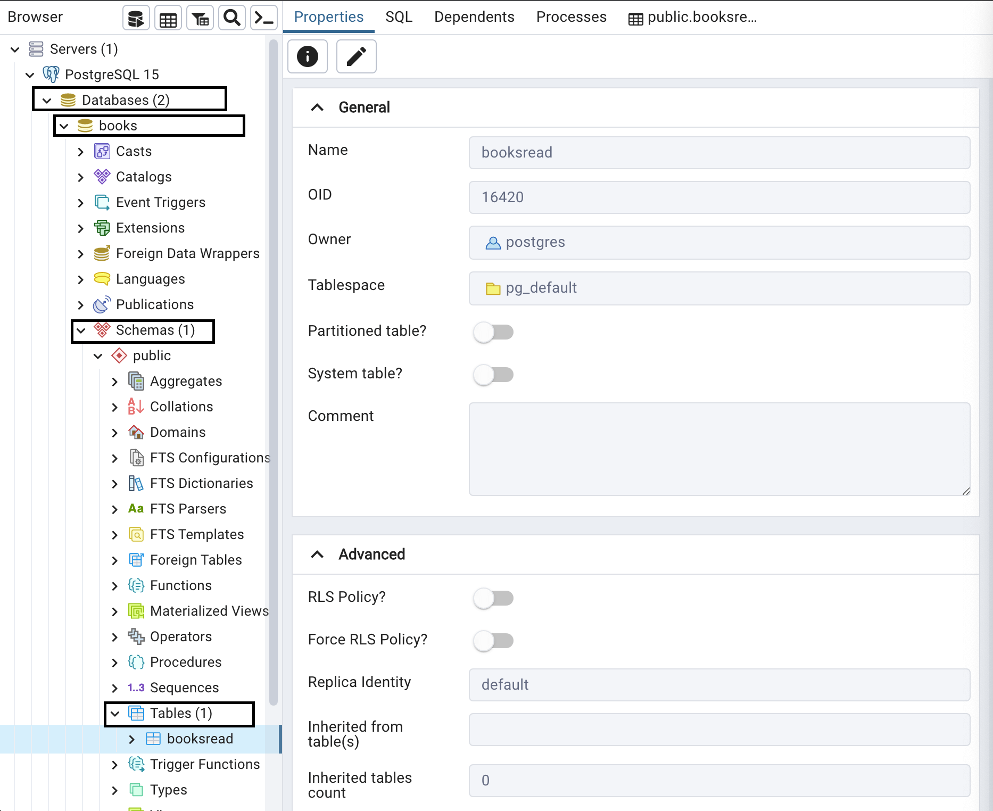The height and width of the screenshot is (811, 993).
Task: Enable the RLS Policy switch
Action: pyautogui.click(x=493, y=598)
